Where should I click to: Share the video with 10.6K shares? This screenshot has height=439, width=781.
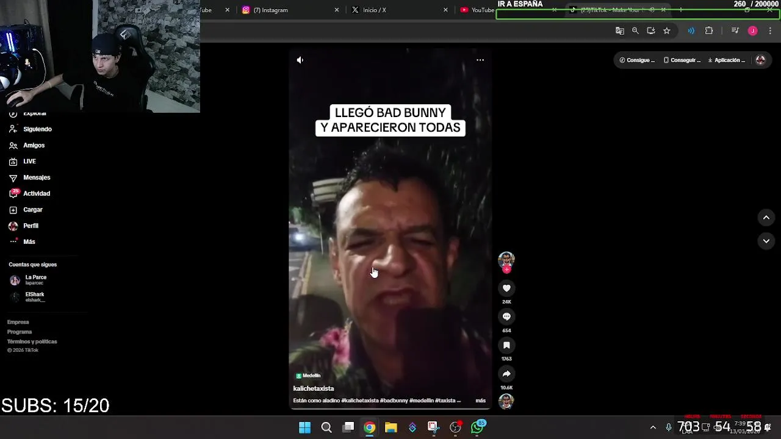[506, 374]
